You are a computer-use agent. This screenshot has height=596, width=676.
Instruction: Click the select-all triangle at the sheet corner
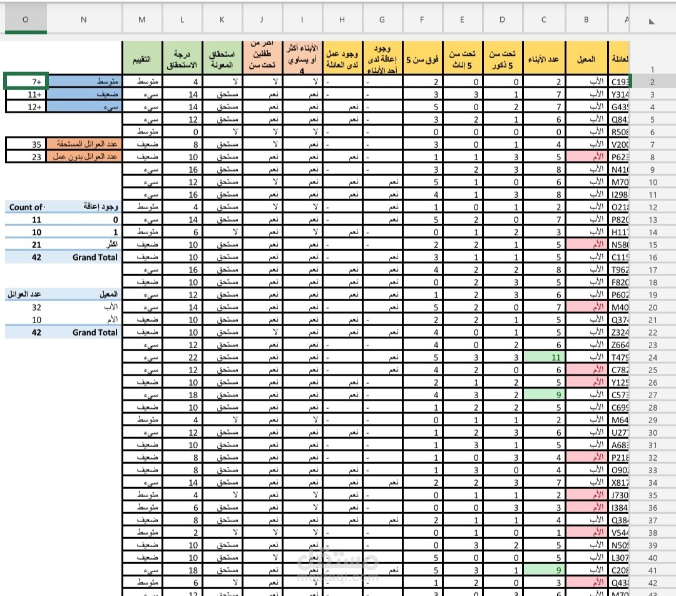click(652, 21)
